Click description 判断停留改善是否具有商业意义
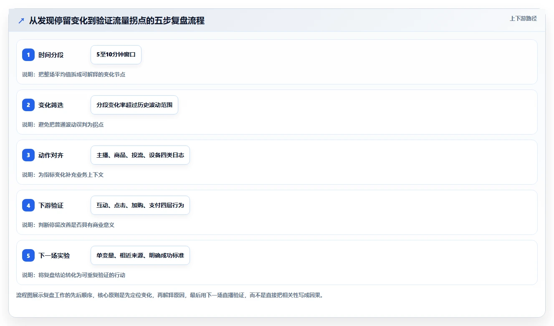This screenshot has width=554, height=326. pos(76,225)
